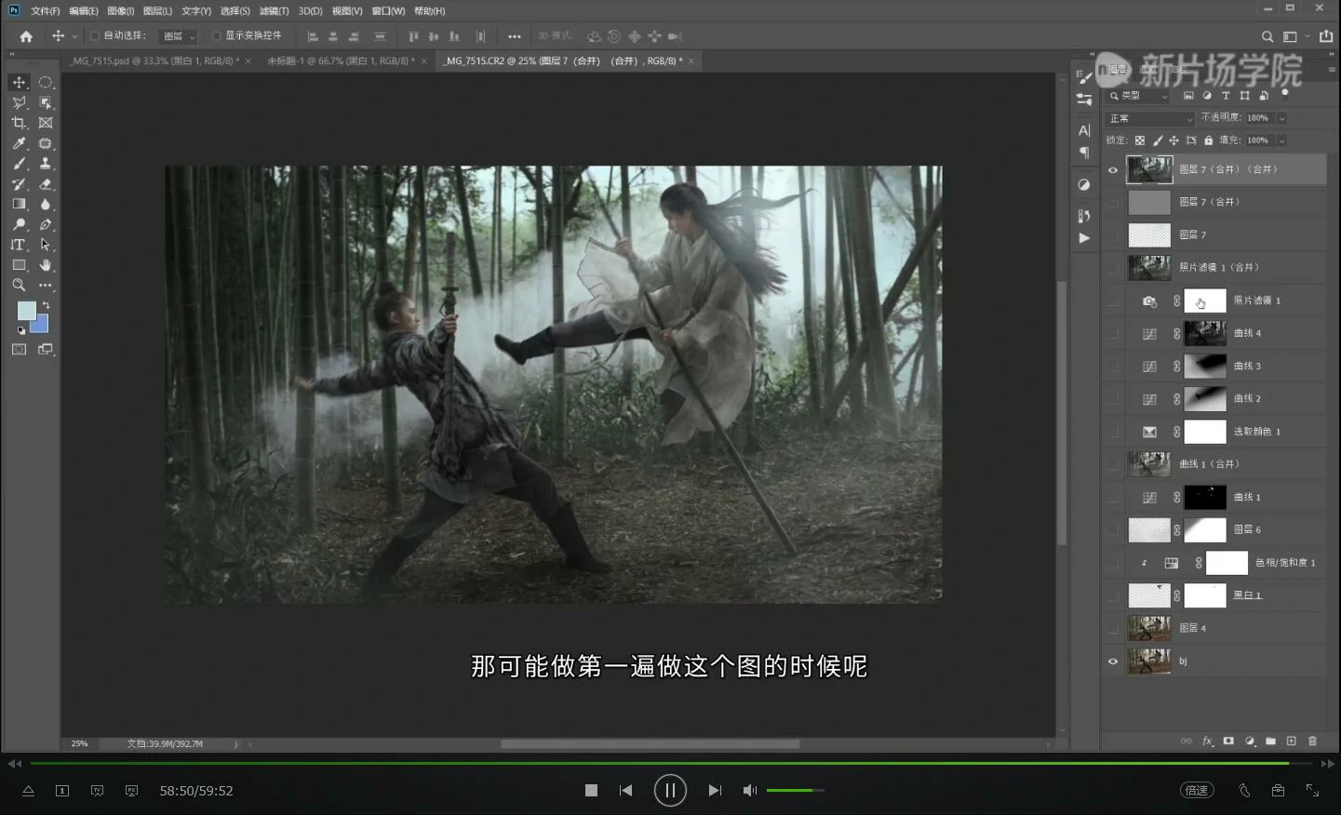Select the History Brush tool
Screen dimensions: 1341x815
click(x=19, y=184)
